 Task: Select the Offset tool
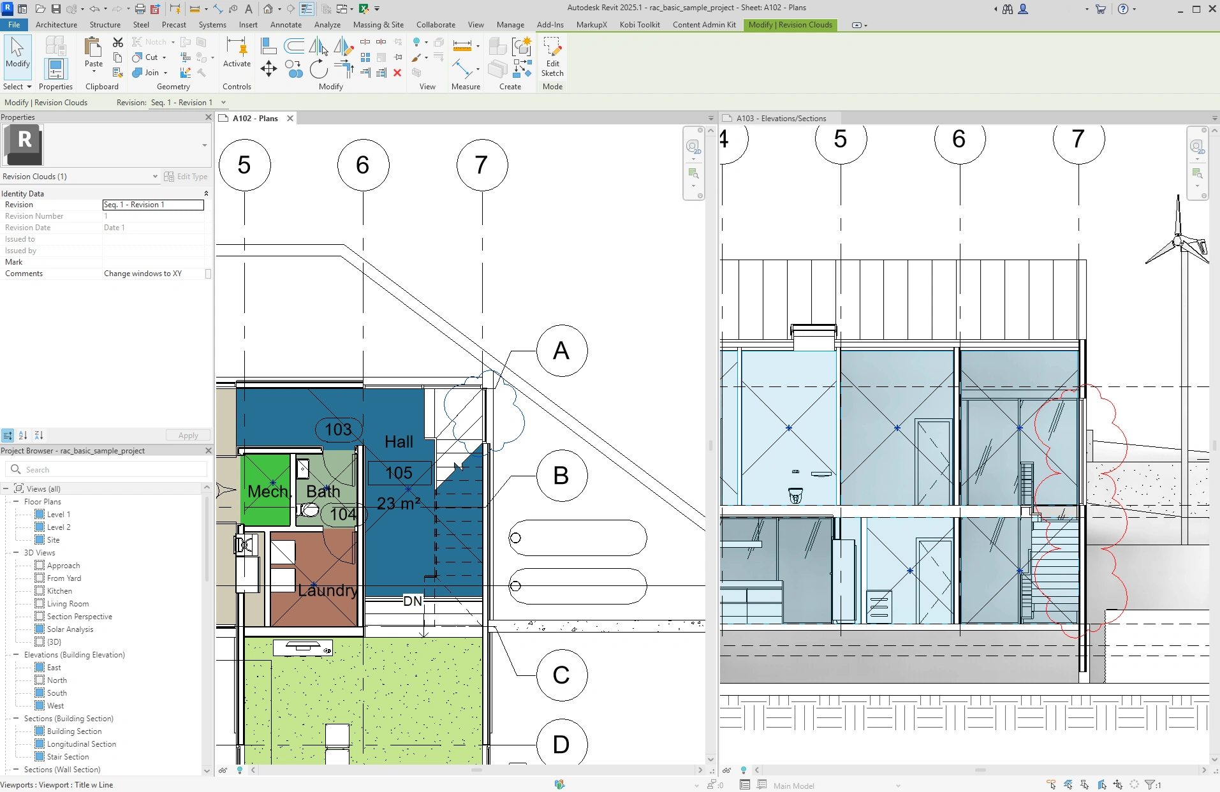[x=294, y=46]
